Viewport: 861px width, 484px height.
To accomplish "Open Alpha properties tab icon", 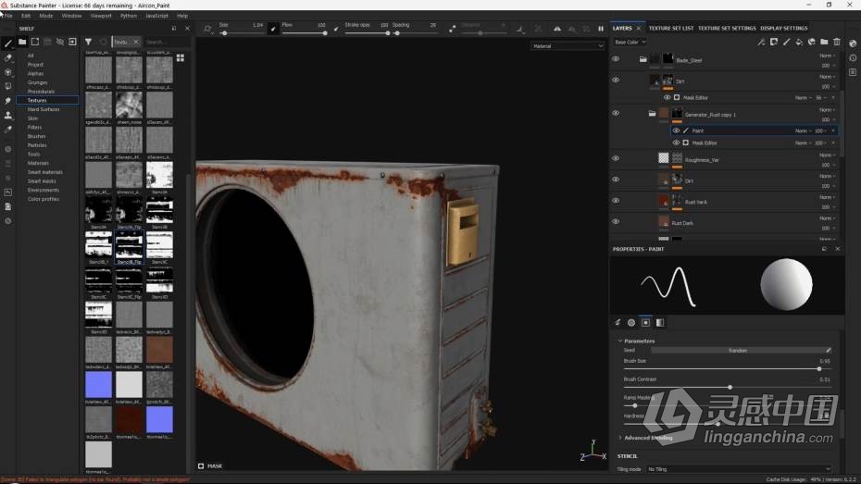I will click(631, 323).
